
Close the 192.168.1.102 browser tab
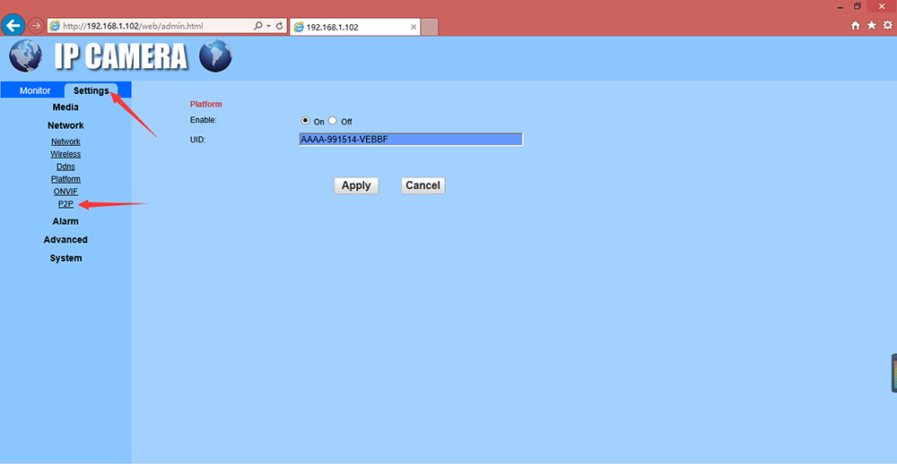(x=414, y=27)
